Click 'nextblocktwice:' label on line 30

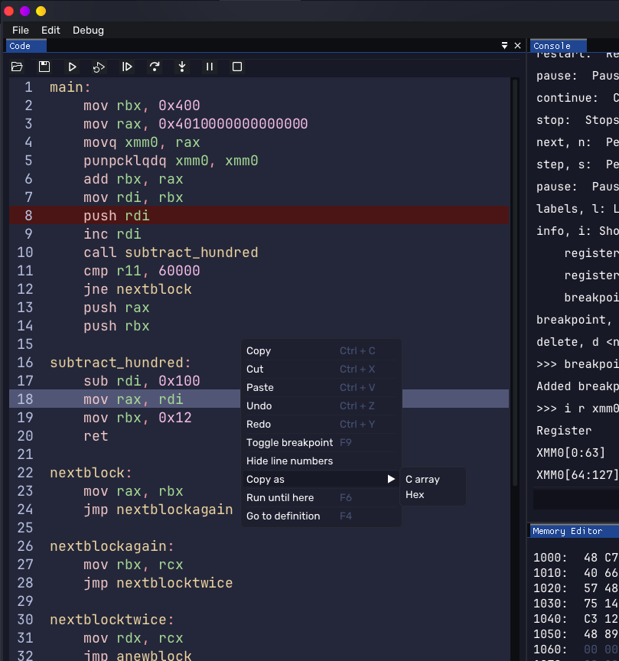[112, 620]
